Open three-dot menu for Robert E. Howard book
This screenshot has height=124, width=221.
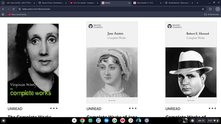click(212, 108)
